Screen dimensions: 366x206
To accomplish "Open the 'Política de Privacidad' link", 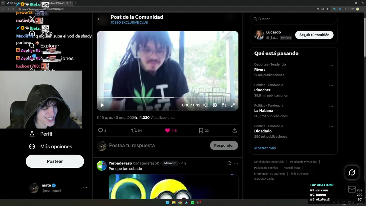I will coord(303,162).
